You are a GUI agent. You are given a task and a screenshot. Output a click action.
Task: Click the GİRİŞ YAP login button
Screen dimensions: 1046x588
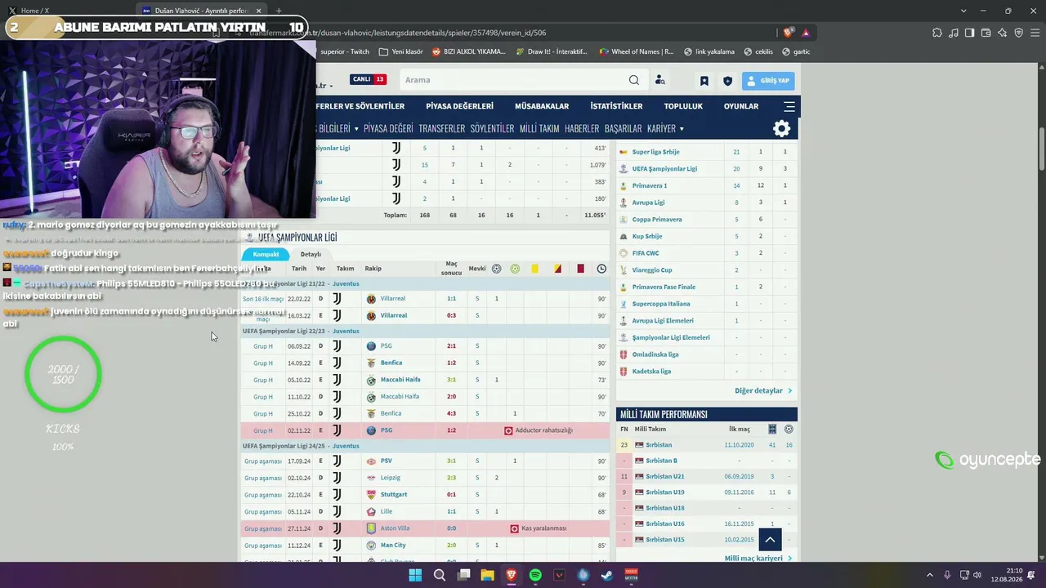click(x=768, y=81)
